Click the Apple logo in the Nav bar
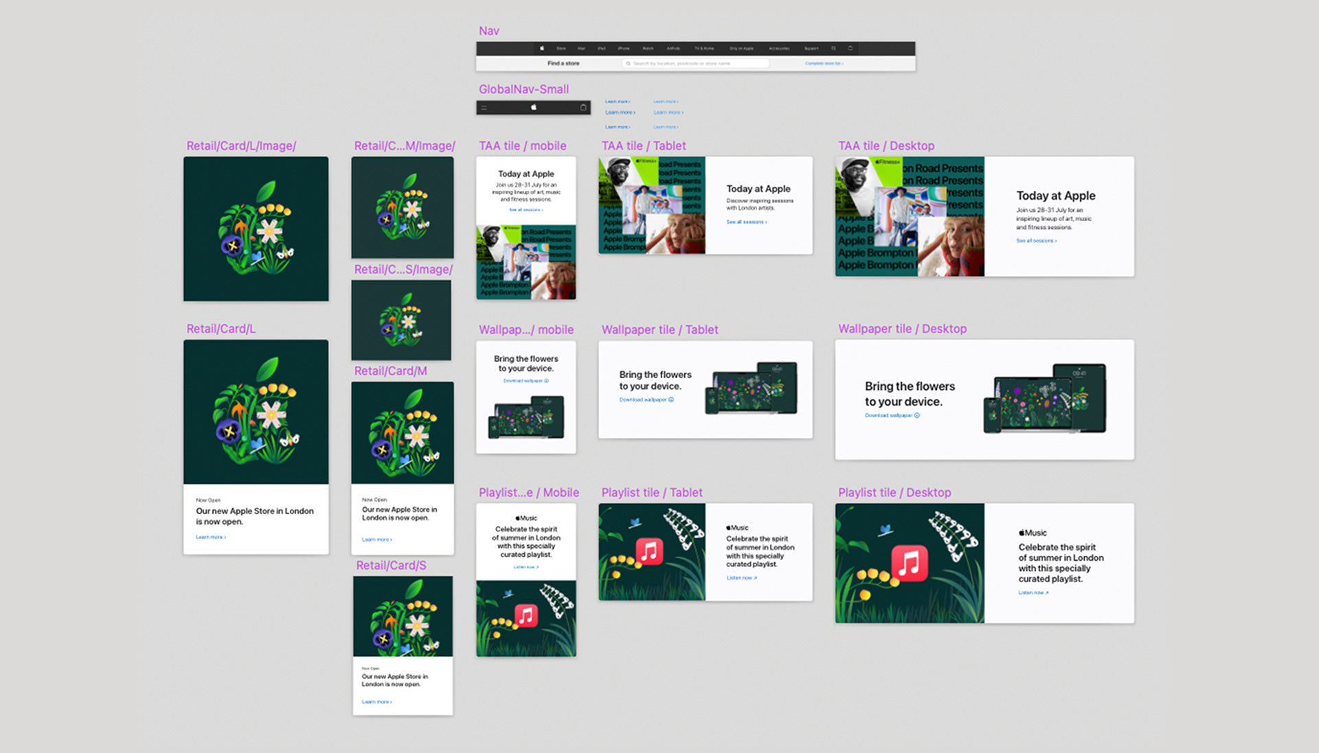This screenshot has width=1319, height=753. coord(542,49)
